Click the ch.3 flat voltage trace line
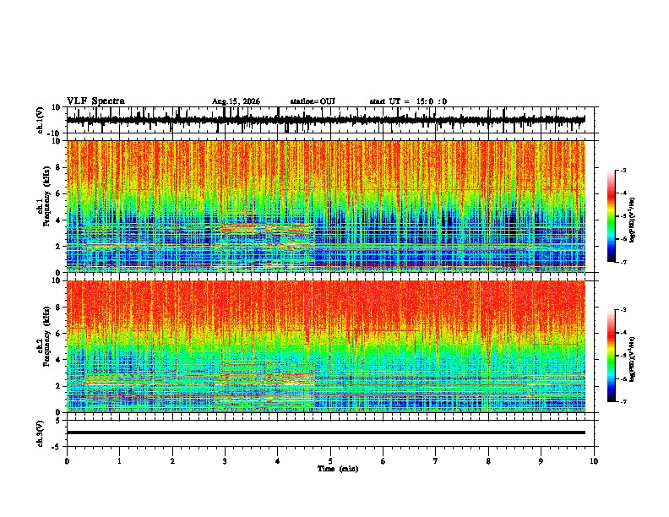Image resolution: width=669 pixels, height=517 pixels. 326,433
